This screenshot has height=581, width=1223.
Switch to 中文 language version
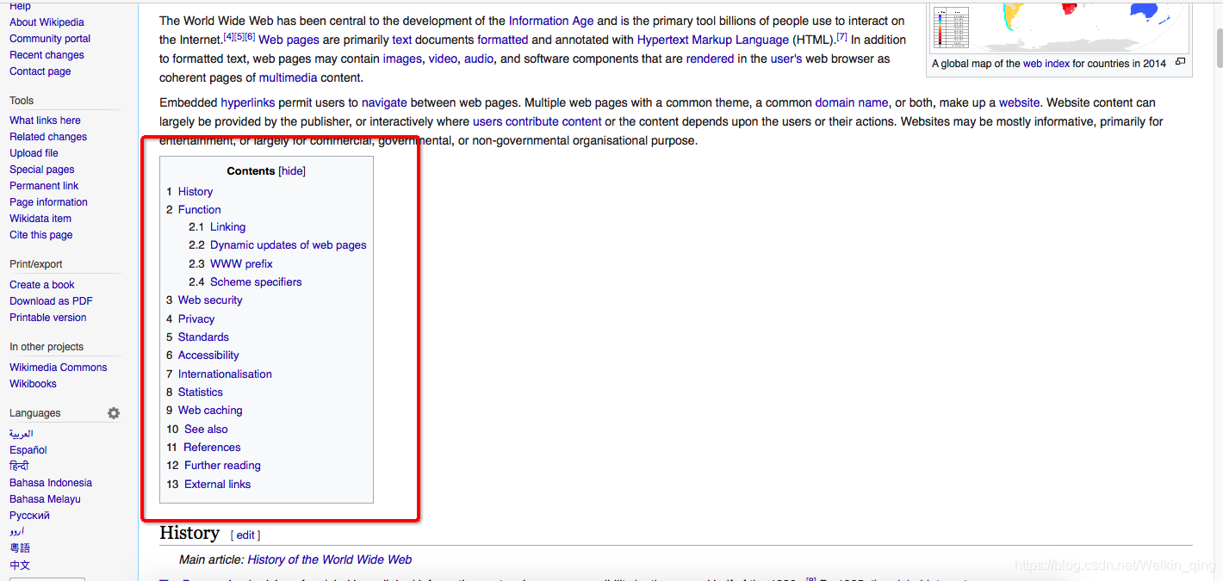[x=20, y=566]
